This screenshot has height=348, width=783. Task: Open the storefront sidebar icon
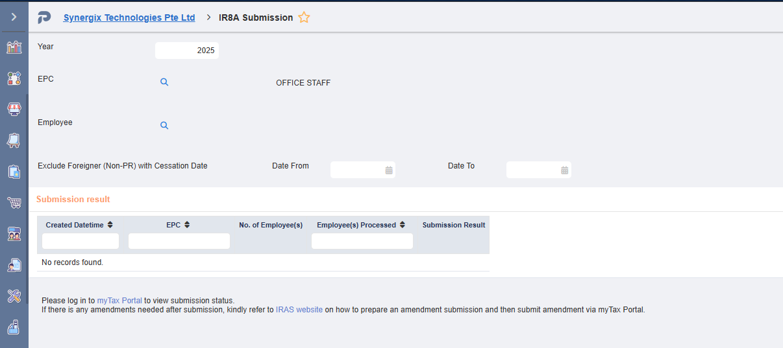[14, 109]
